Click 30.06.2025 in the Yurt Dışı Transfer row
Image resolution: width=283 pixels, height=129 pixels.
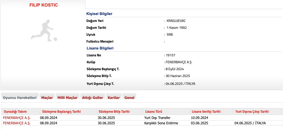(x=106, y=118)
